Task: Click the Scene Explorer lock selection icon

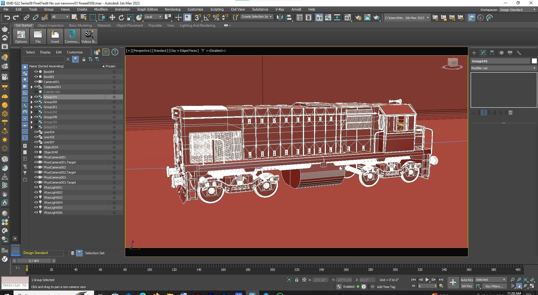Action: [x=84, y=59]
